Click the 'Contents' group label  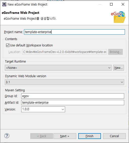[11, 39]
